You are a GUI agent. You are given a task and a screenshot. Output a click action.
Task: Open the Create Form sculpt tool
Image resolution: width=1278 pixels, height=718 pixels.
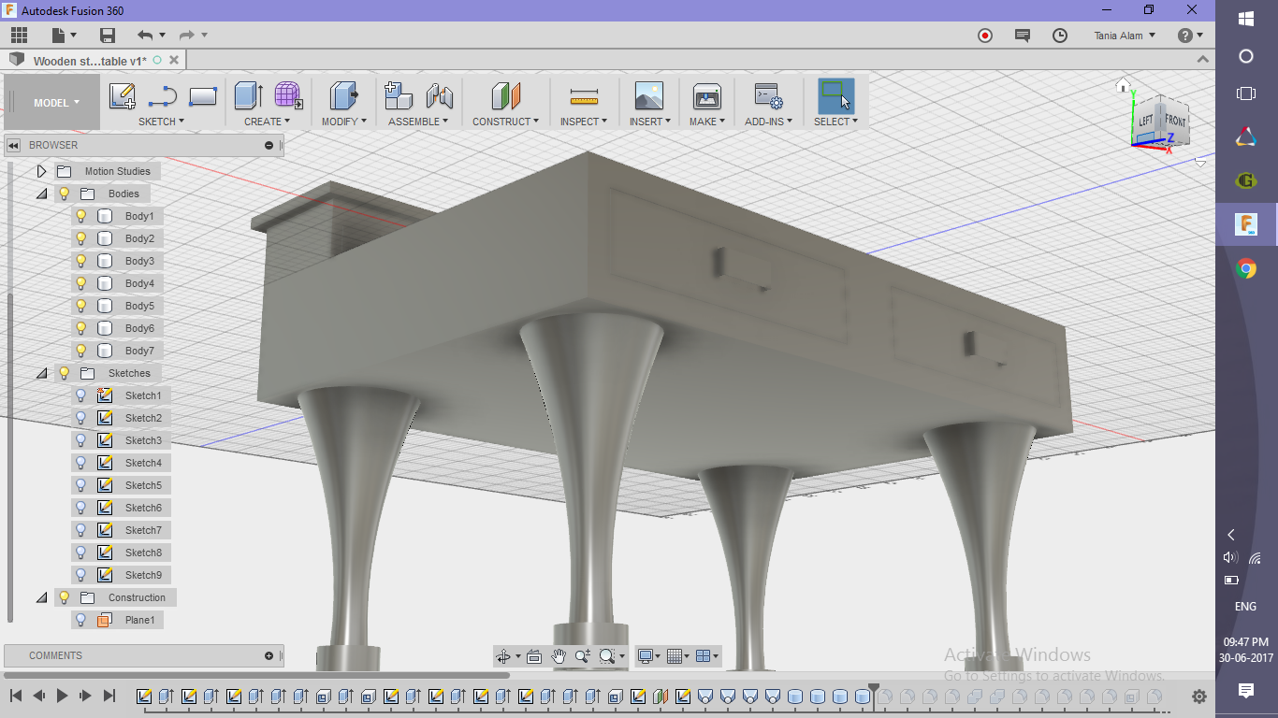[288, 95]
